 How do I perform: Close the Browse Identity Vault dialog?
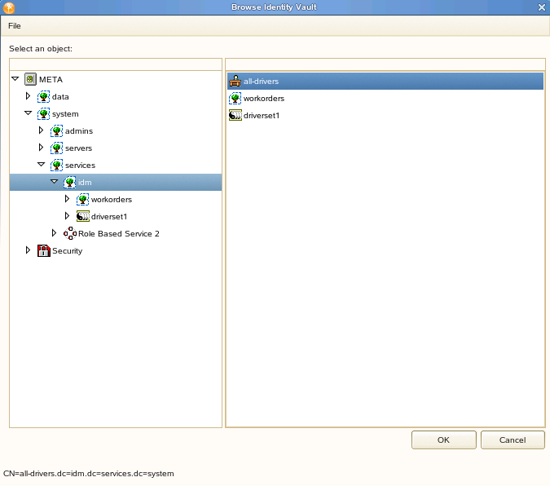click(542, 7)
